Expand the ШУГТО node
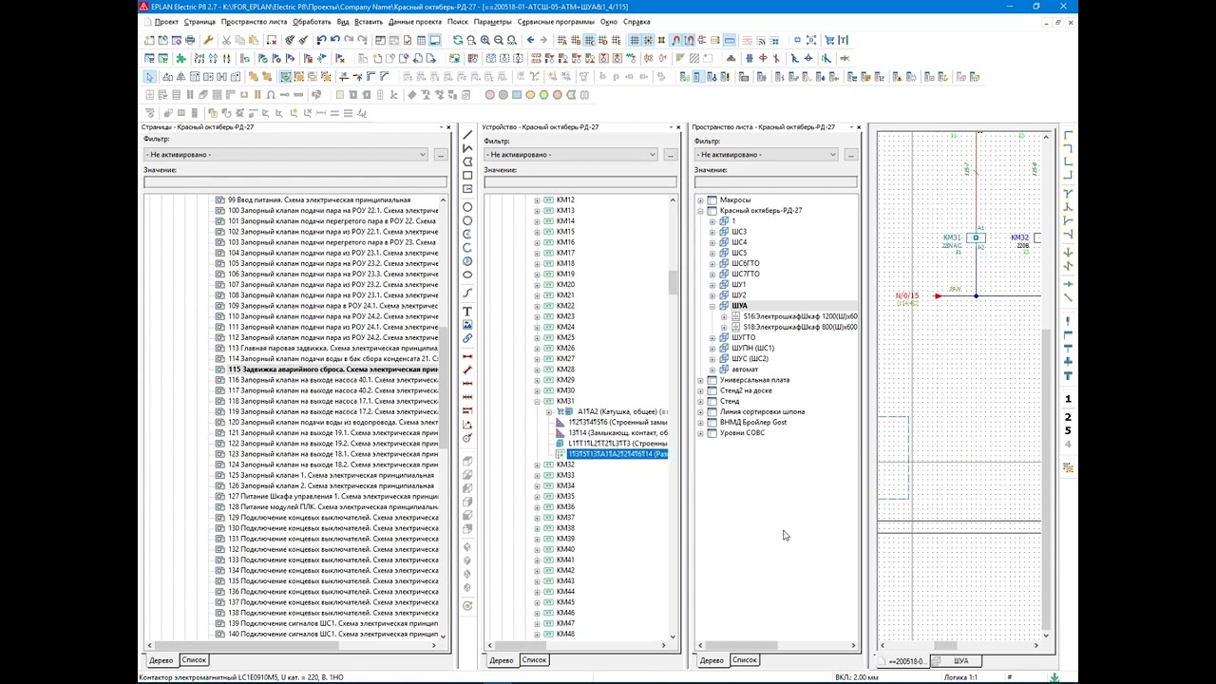Viewport: 1216px width, 684px height. pyautogui.click(x=712, y=338)
